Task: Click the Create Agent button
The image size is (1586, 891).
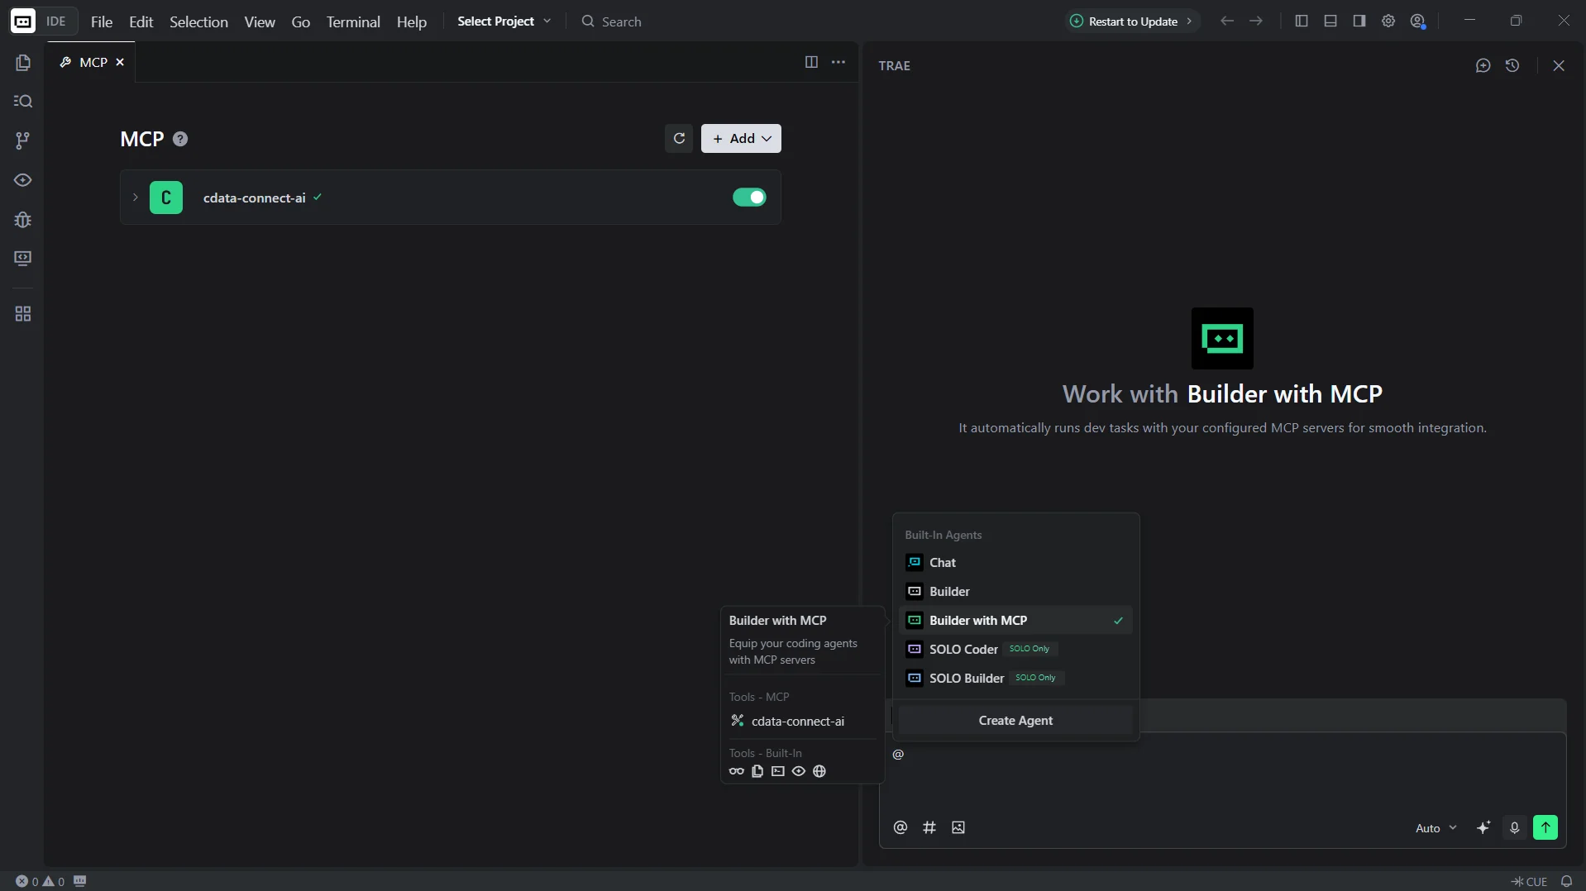Action: pyautogui.click(x=1015, y=721)
